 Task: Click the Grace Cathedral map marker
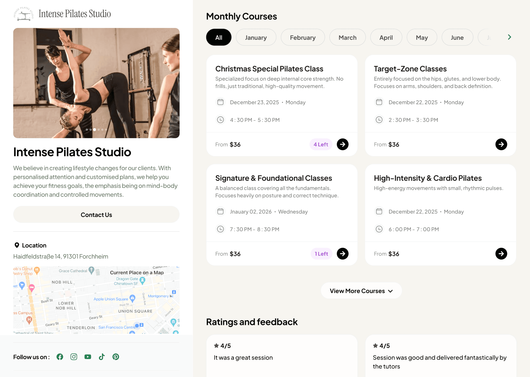tap(91, 270)
